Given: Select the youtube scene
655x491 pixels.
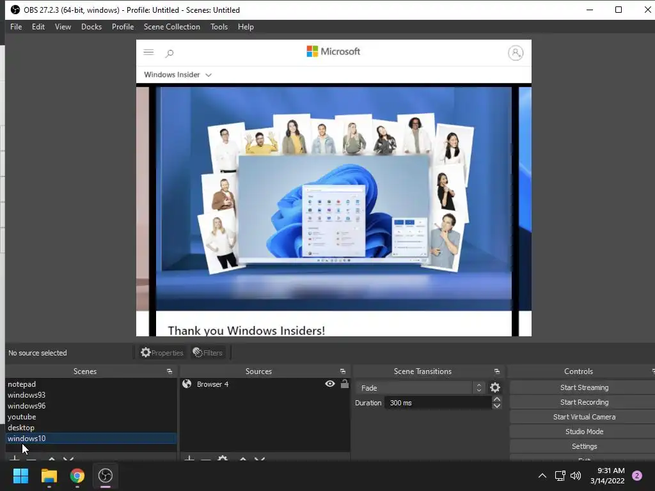Looking at the screenshot, I should click(91, 417).
